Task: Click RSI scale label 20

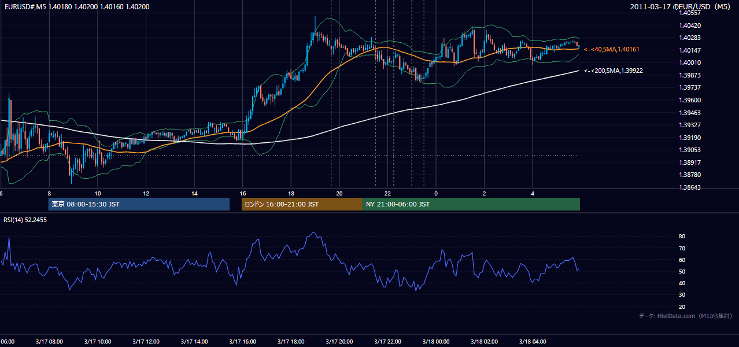Action: click(682, 307)
